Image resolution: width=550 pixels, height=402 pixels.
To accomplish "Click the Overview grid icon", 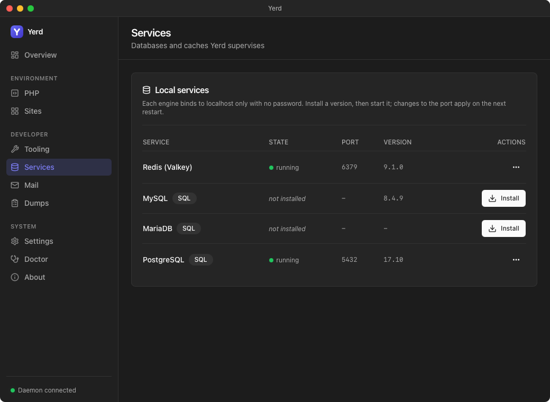I will [15, 55].
